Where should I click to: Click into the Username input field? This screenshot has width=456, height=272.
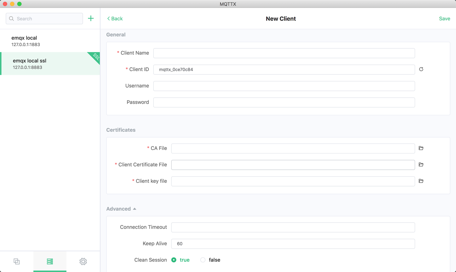pos(284,86)
